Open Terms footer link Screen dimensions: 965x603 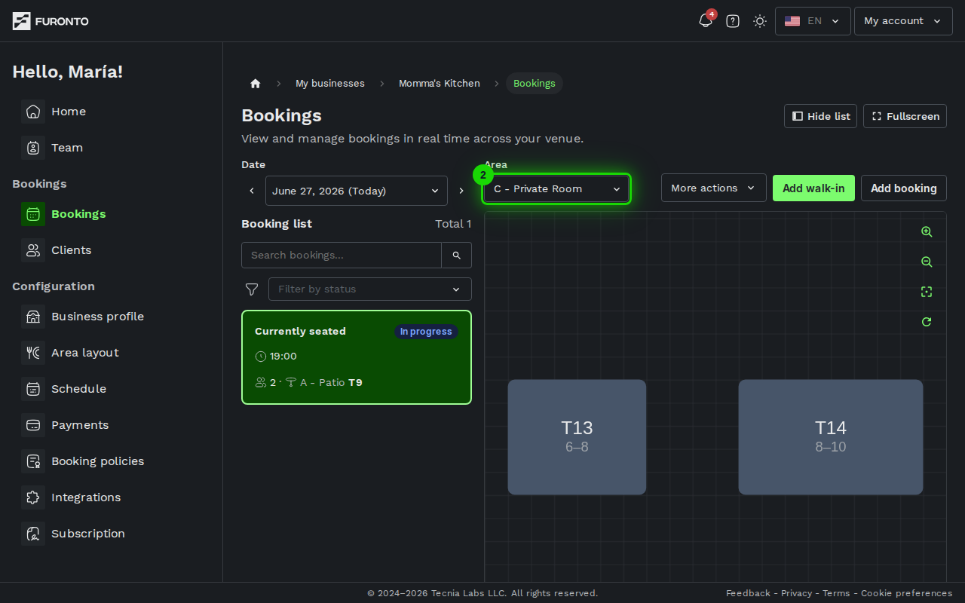pyautogui.click(x=836, y=593)
